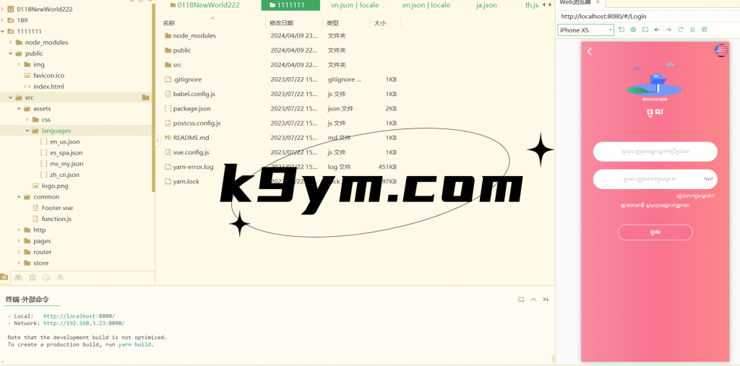Click the project tree vertical scrollbar
Viewport: 740px width, 366px height.
[x=153, y=98]
